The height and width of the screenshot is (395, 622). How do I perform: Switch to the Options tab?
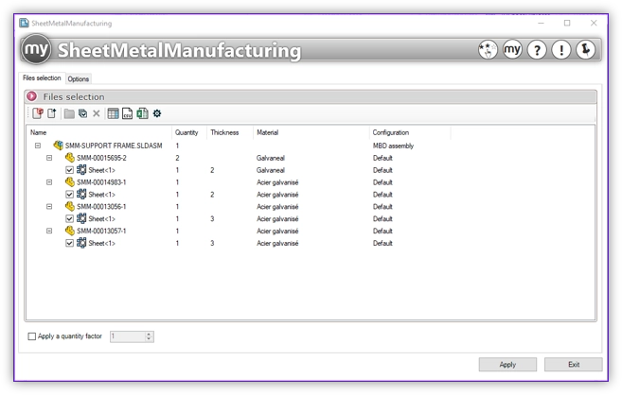(x=79, y=78)
